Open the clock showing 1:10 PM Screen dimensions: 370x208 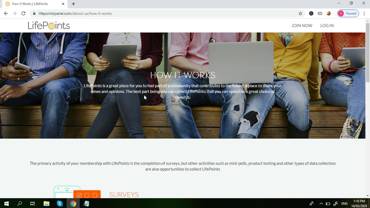click(x=359, y=203)
